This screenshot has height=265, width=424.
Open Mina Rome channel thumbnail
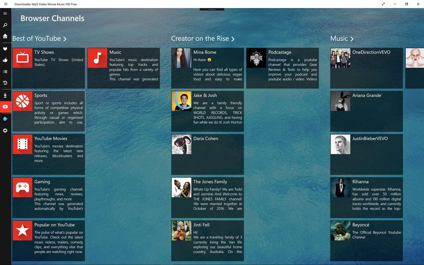pyautogui.click(x=182, y=58)
